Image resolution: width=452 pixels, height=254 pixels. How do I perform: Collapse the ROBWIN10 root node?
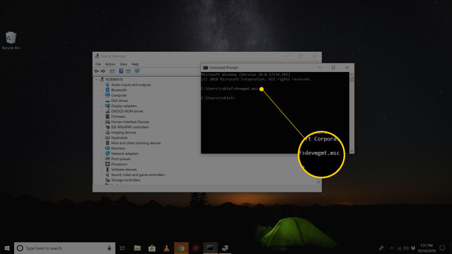pos(96,79)
